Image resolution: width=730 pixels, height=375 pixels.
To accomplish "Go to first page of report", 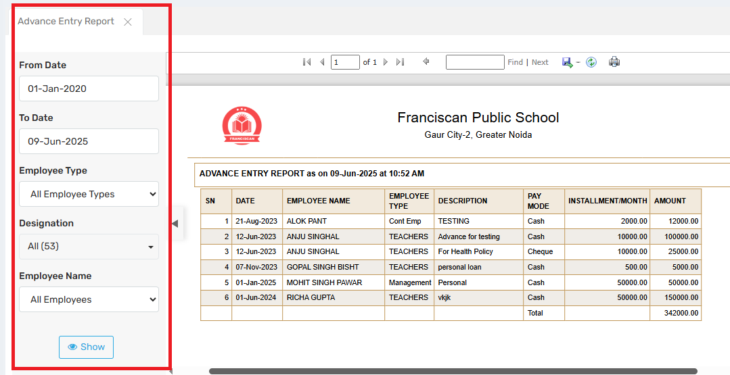I will click(x=306, y=61).
